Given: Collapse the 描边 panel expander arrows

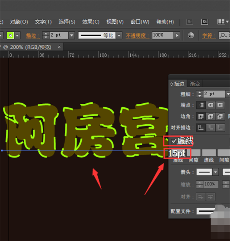Looking at the screenshot, I should pyautogui.click(x=172, y=84).
